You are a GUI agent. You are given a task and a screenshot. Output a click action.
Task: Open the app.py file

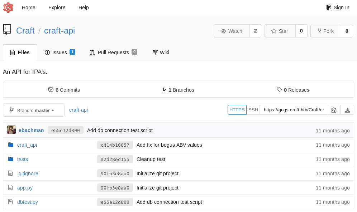point(25,188)
